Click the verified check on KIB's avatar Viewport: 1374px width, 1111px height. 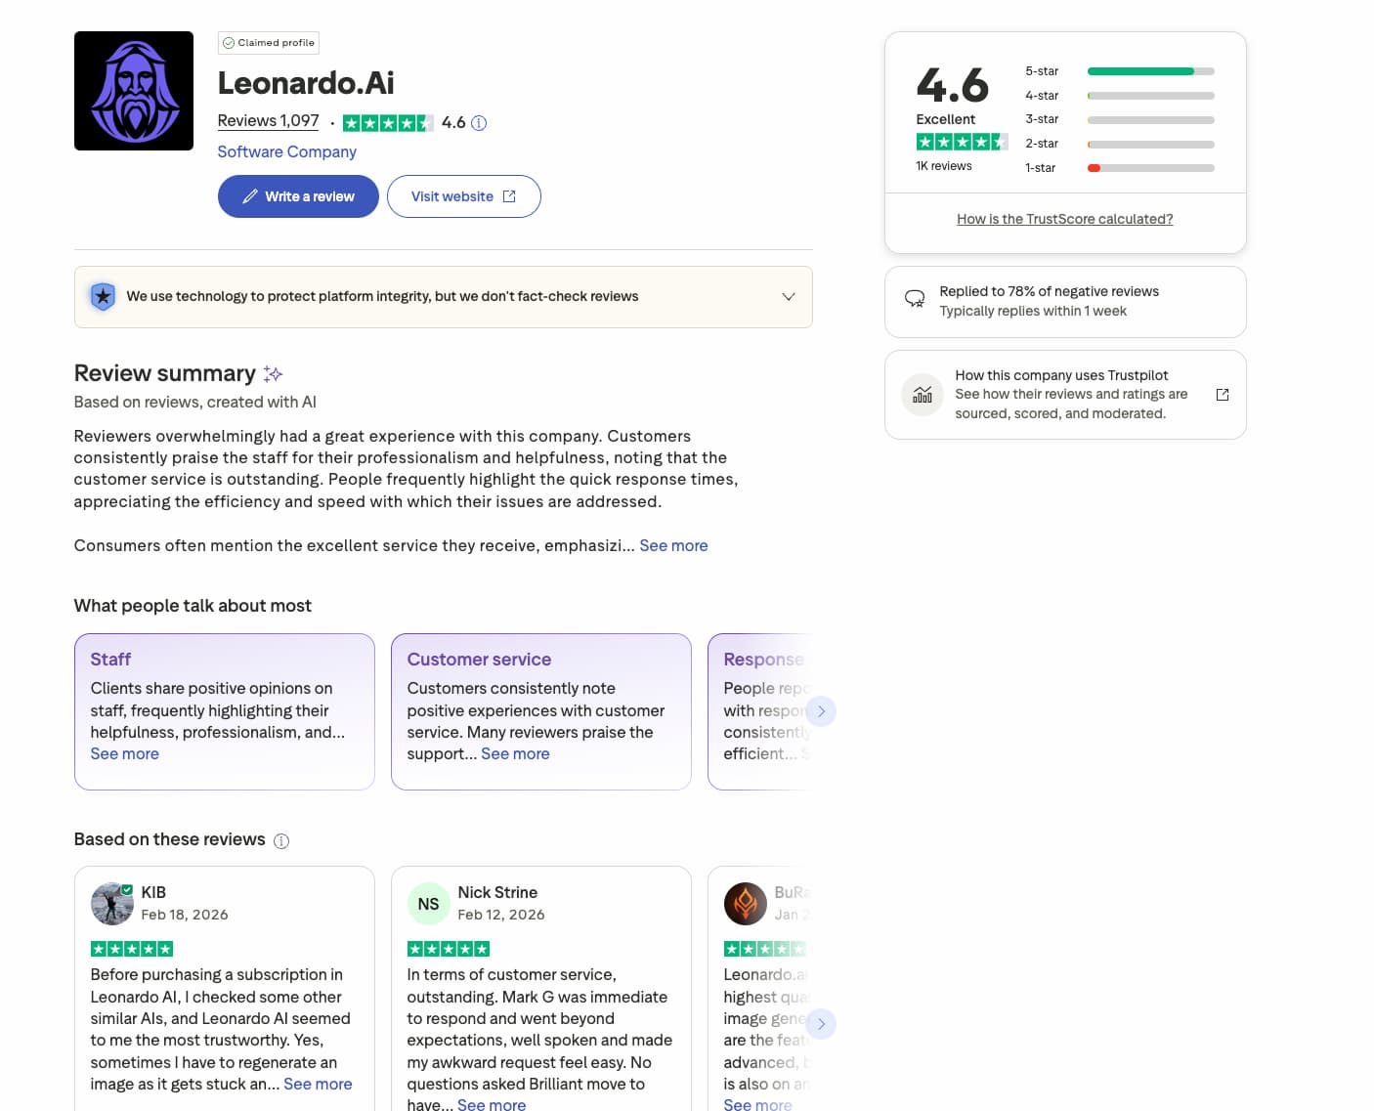[x=126, y=889]
